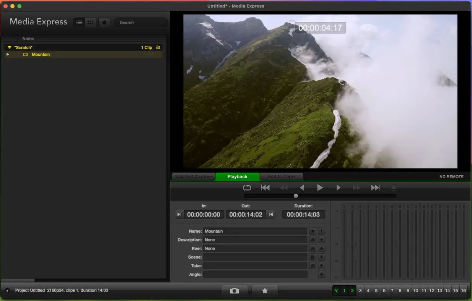The height and width of the screenshot is (301, 472).
Task: Click the 1 Clip count label
Action: 146,47
